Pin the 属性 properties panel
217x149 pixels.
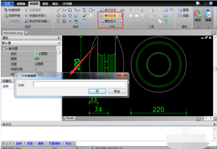[x=58, y=38]
